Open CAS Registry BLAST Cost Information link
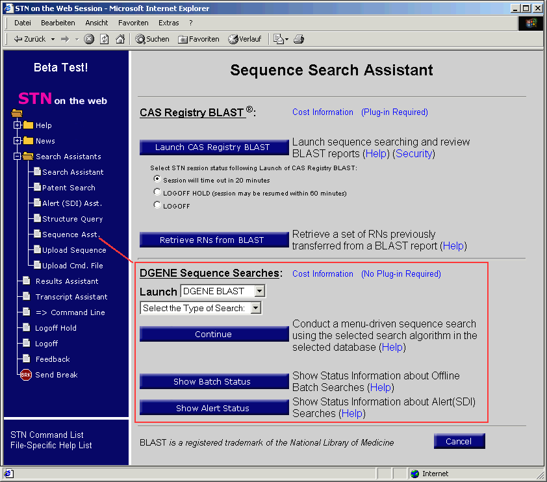This screenshot has width=547, height=482. pyautogui.click(x=323, y=112)
